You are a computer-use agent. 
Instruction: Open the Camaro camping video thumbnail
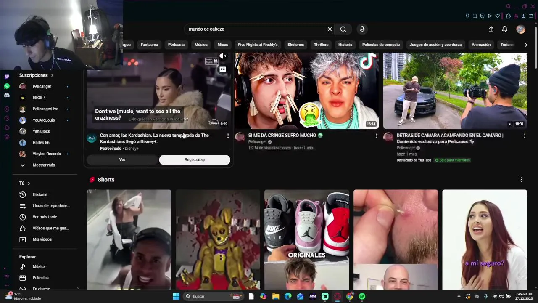455,90
